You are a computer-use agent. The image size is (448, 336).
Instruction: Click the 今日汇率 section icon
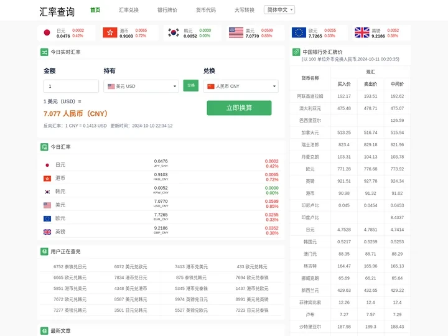point(44,147)
